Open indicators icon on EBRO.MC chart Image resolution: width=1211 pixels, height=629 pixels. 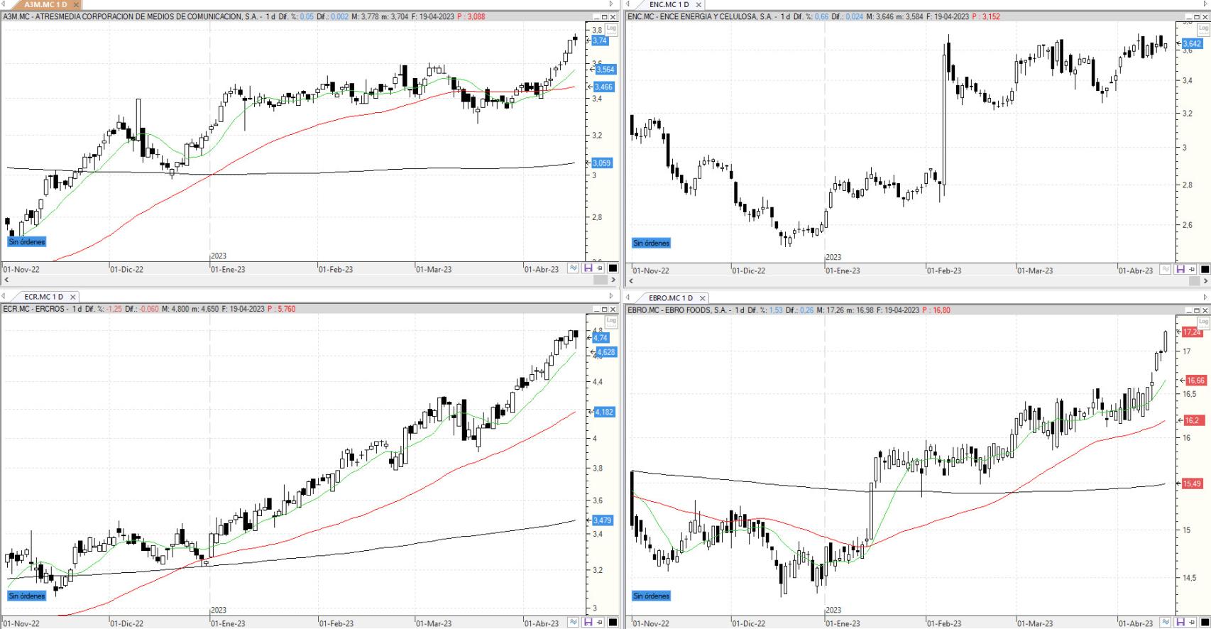pos(1166,623)
